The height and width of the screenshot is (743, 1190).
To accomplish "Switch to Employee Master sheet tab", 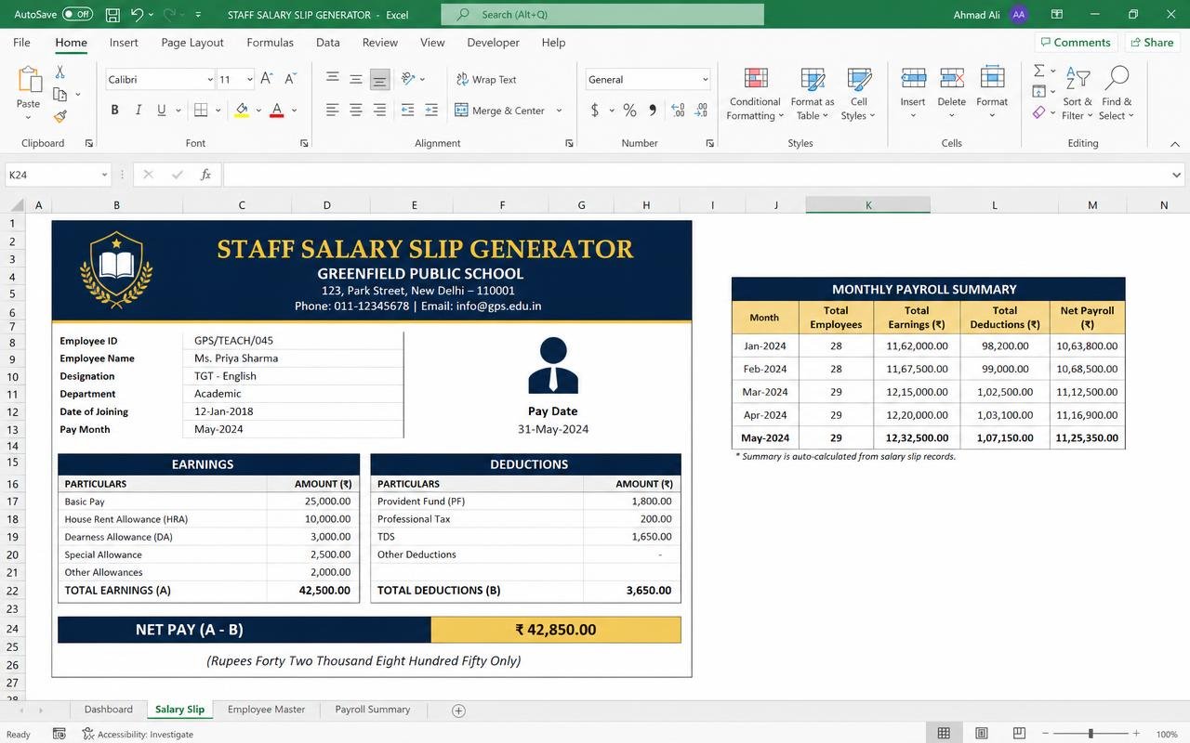I will (x=266, y=710).
